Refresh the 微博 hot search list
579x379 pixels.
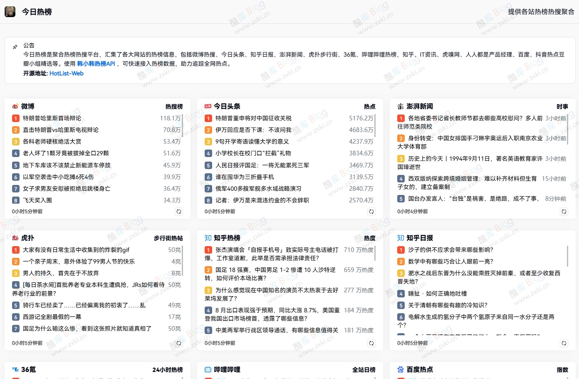[179, 211]
